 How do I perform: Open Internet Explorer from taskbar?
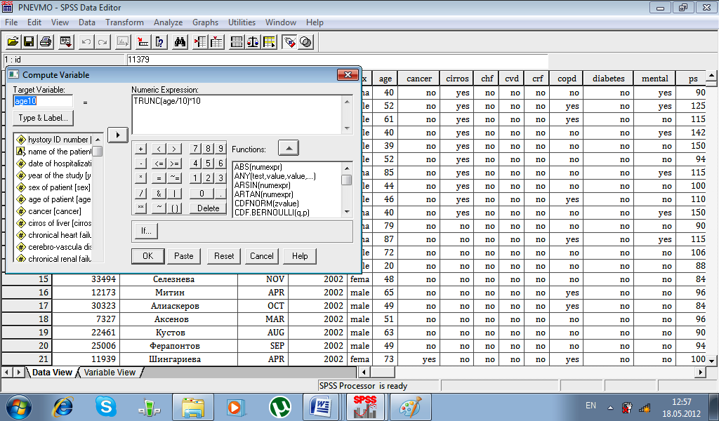(62, 407)
